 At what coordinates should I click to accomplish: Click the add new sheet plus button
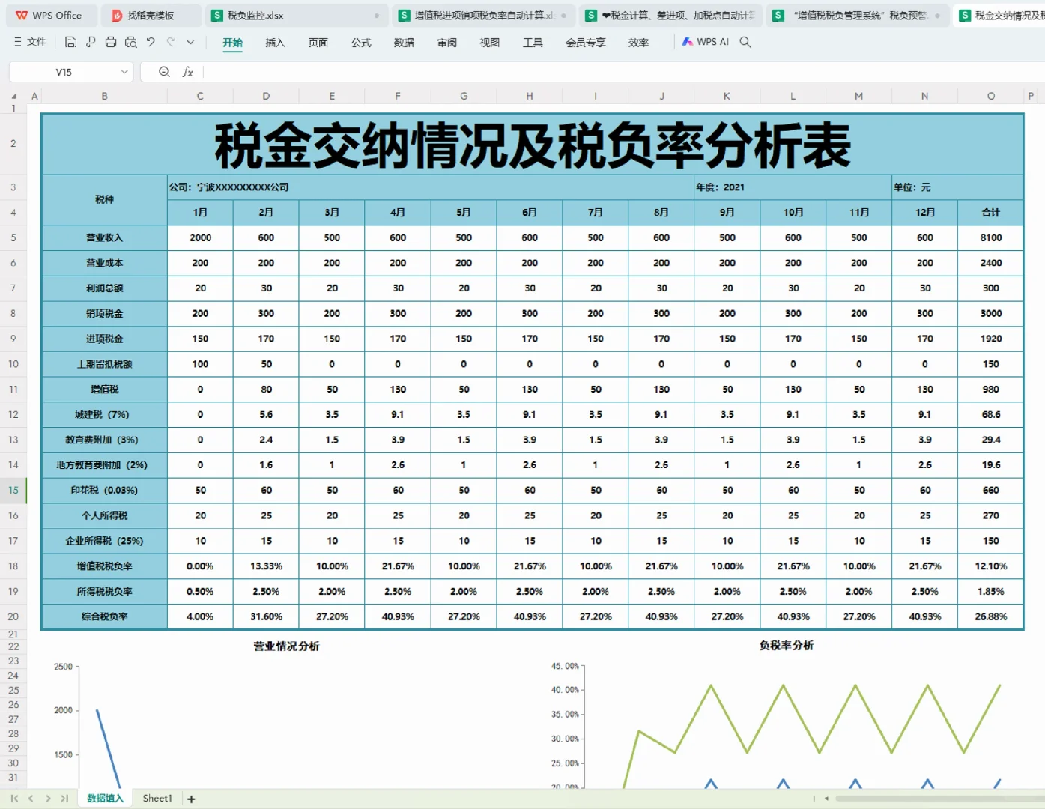click(x=191, y=799)
